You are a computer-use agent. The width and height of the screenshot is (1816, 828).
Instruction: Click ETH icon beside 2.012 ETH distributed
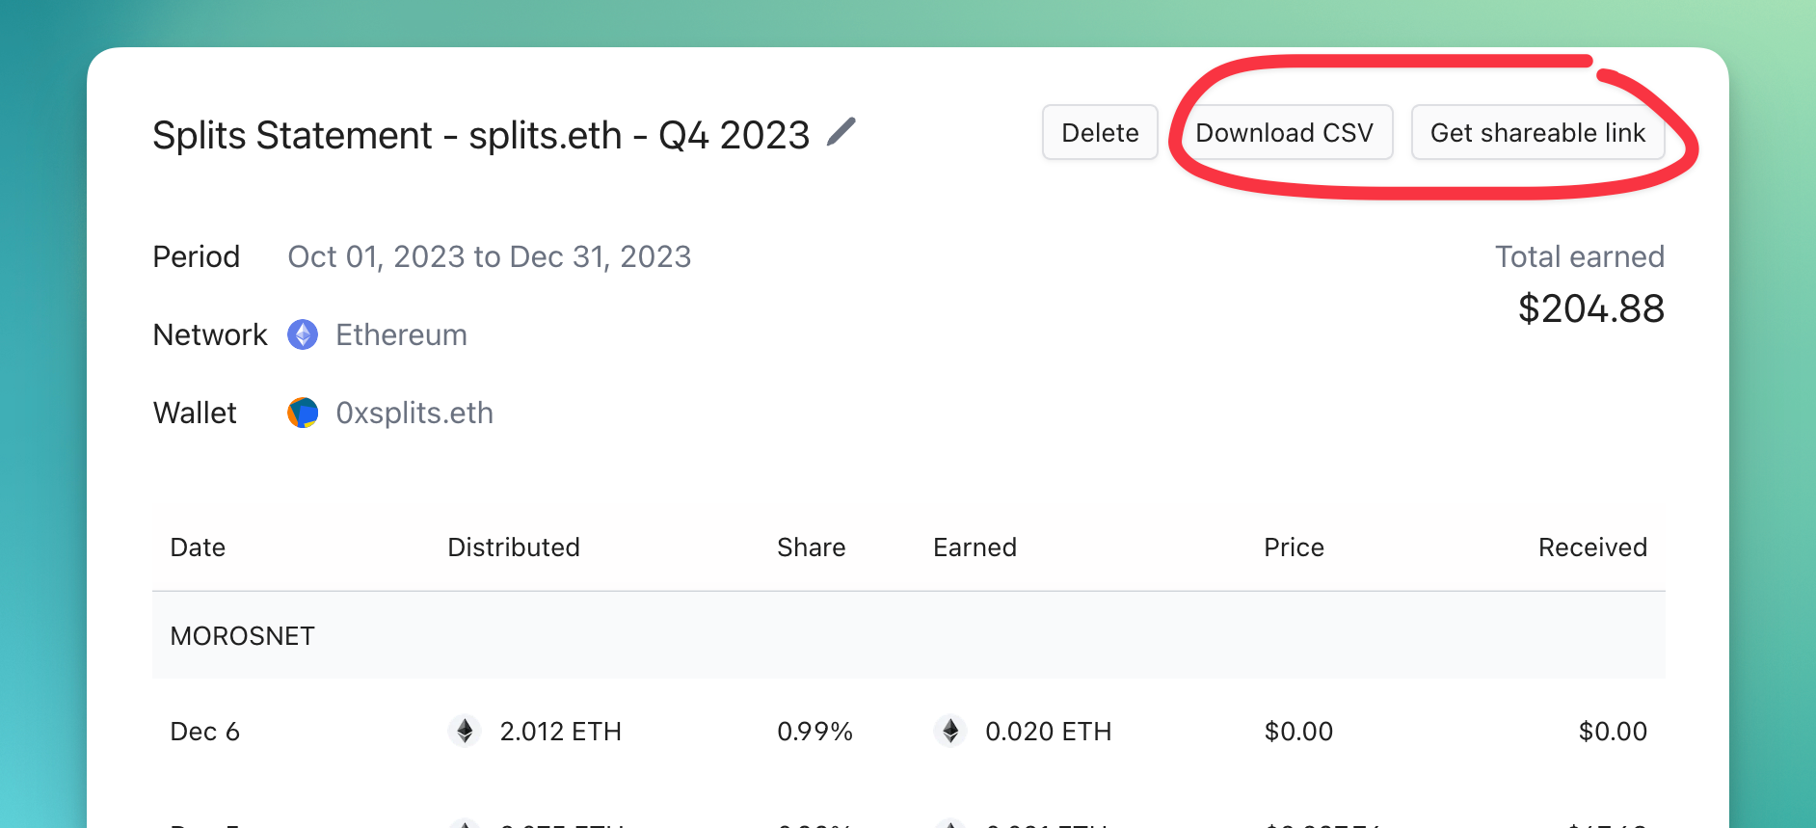coord(465,731)
